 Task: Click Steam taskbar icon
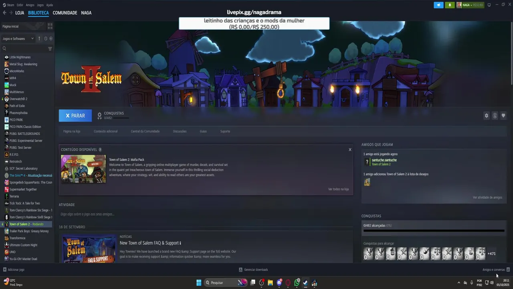click(305, 283)
